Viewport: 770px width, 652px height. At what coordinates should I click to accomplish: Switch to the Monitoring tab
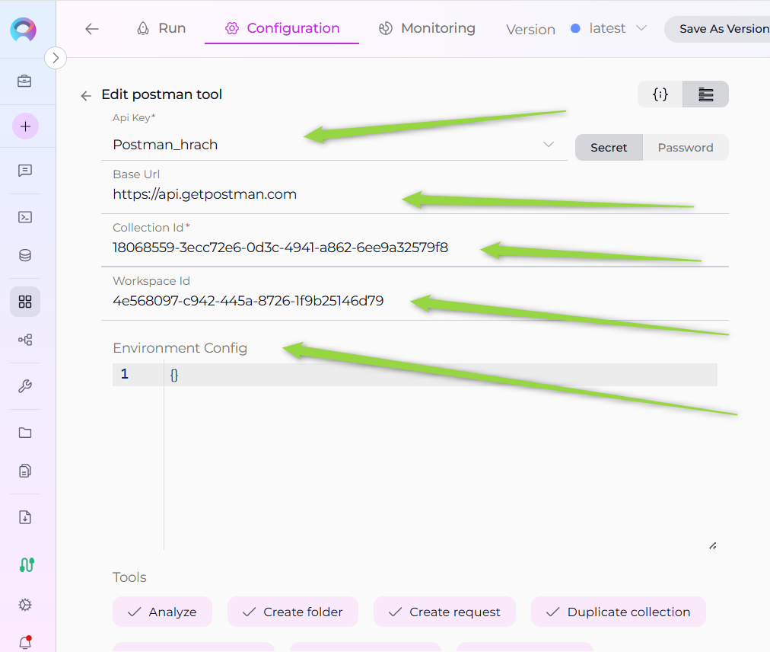click(x=427, y=28)
